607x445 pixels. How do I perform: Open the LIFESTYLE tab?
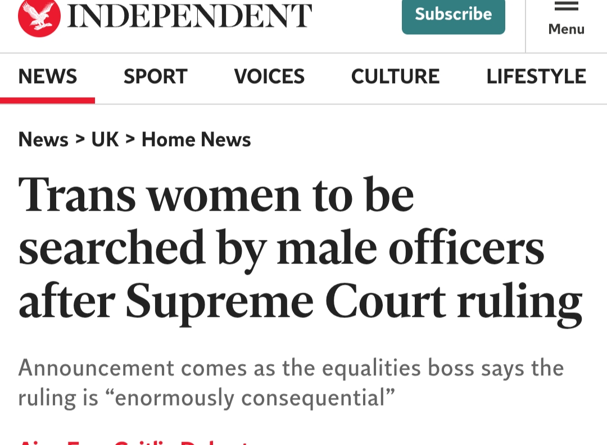[x=536, y=76]
